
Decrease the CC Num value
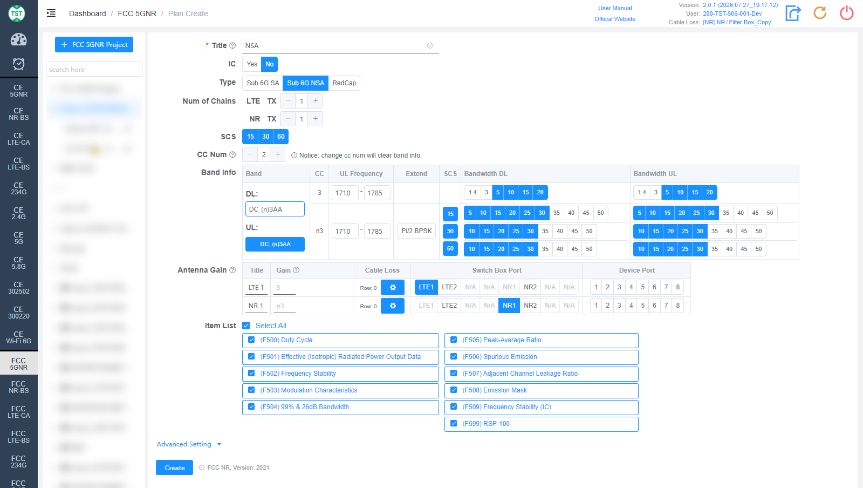click(250, 154)
